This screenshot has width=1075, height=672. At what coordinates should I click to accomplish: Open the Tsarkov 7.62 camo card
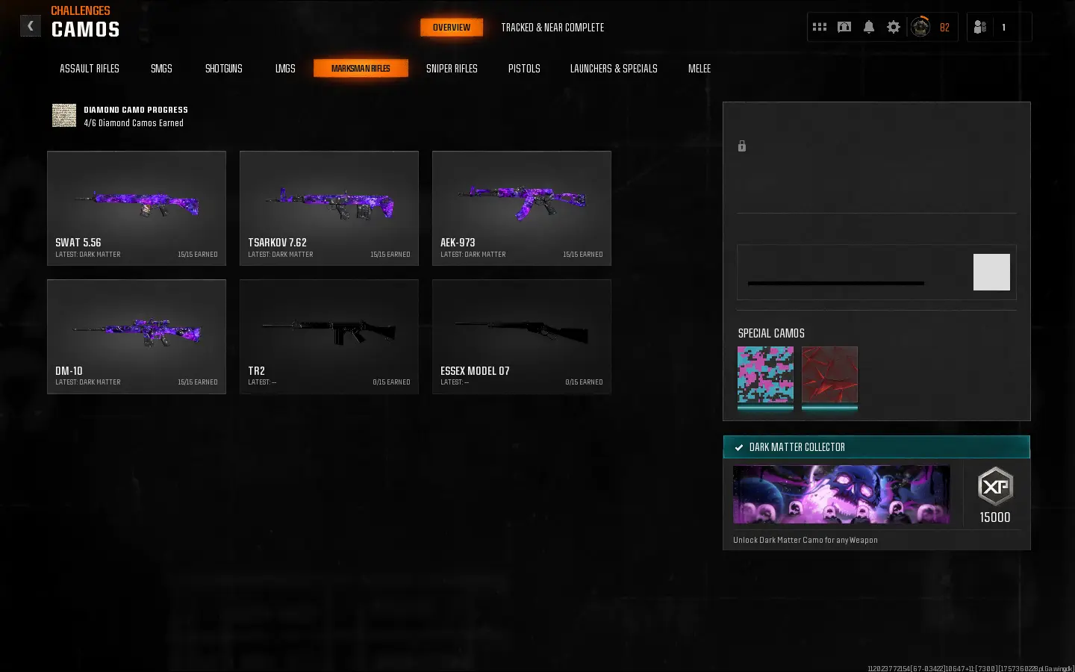click(x=329, y=208)
